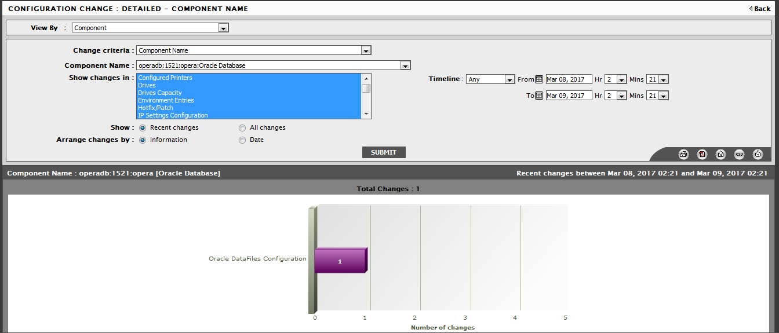Click the list scrollbar up arrow
This screenshot has height=333, width=779.
(366, 78)
